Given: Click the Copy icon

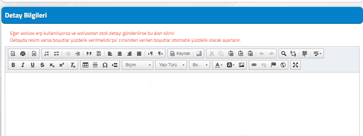Looking at the screenshot, I should click(x=221, y=54).
